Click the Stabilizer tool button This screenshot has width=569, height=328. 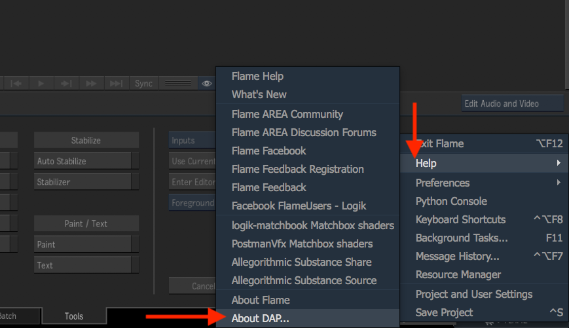pos(86,182)
